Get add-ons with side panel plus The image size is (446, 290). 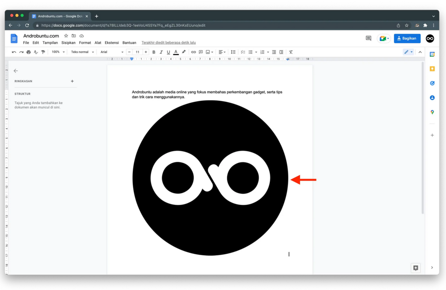click(432, 135)
